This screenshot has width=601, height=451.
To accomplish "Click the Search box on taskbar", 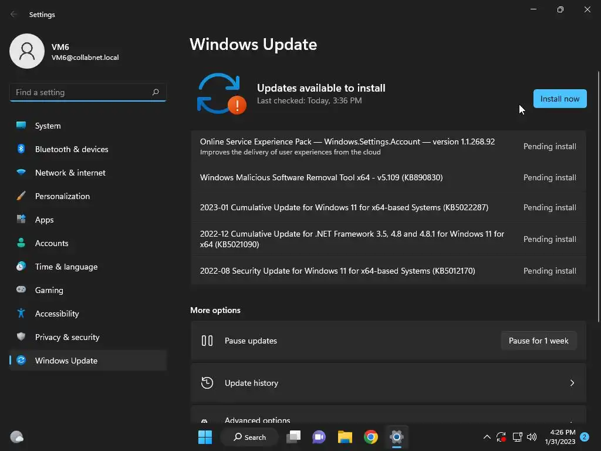I will tap(249, 437).
